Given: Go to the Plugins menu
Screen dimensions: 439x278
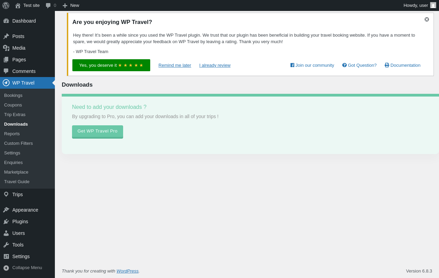Looking at the screenshot, I should pyautogui.click(x=27, y=222).
